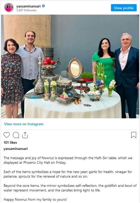Save the post with the bookmark icon
This screenshot has width=140, height=203.
pyautogui.click(x=134, y=135)
